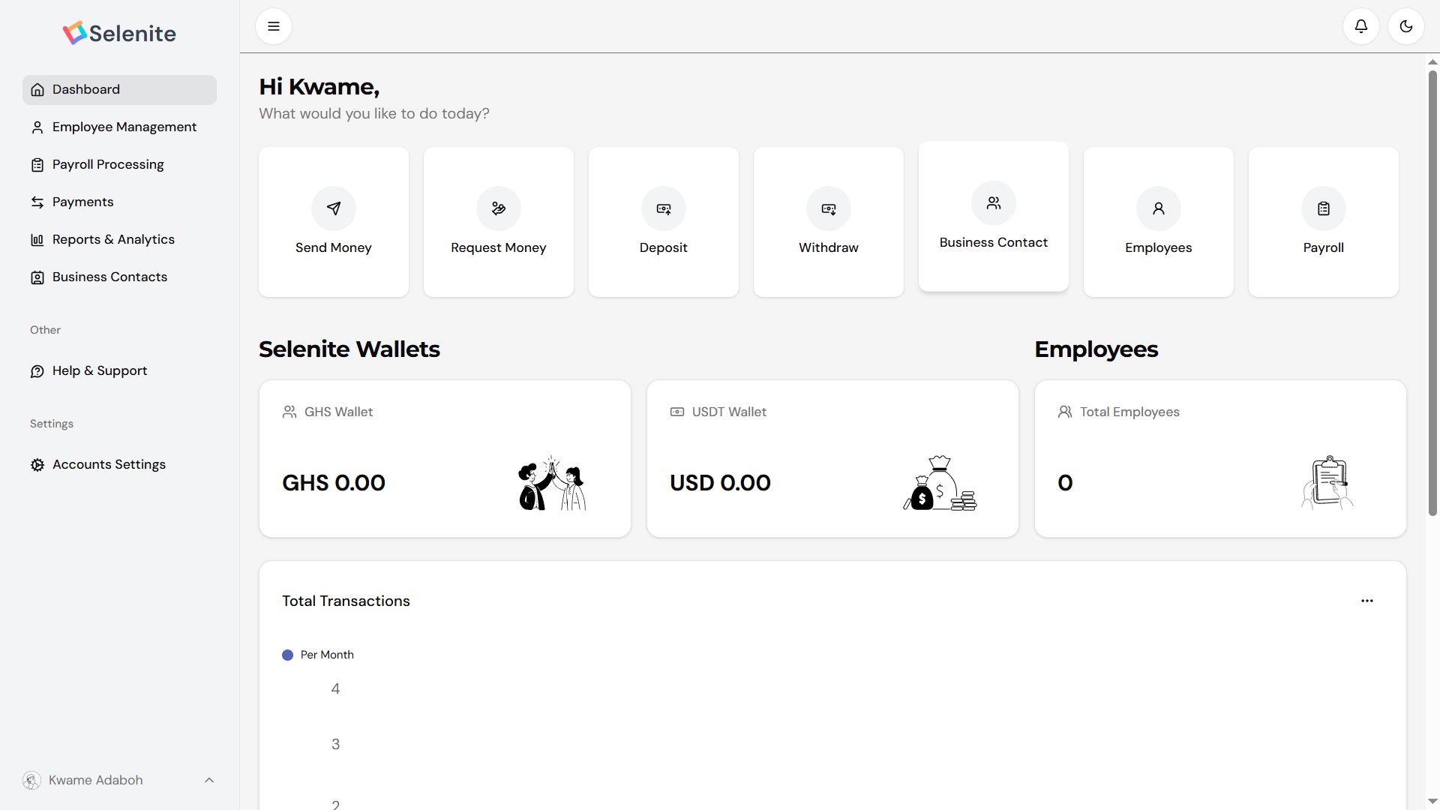Open notifications bell icon

point(1360,27)
